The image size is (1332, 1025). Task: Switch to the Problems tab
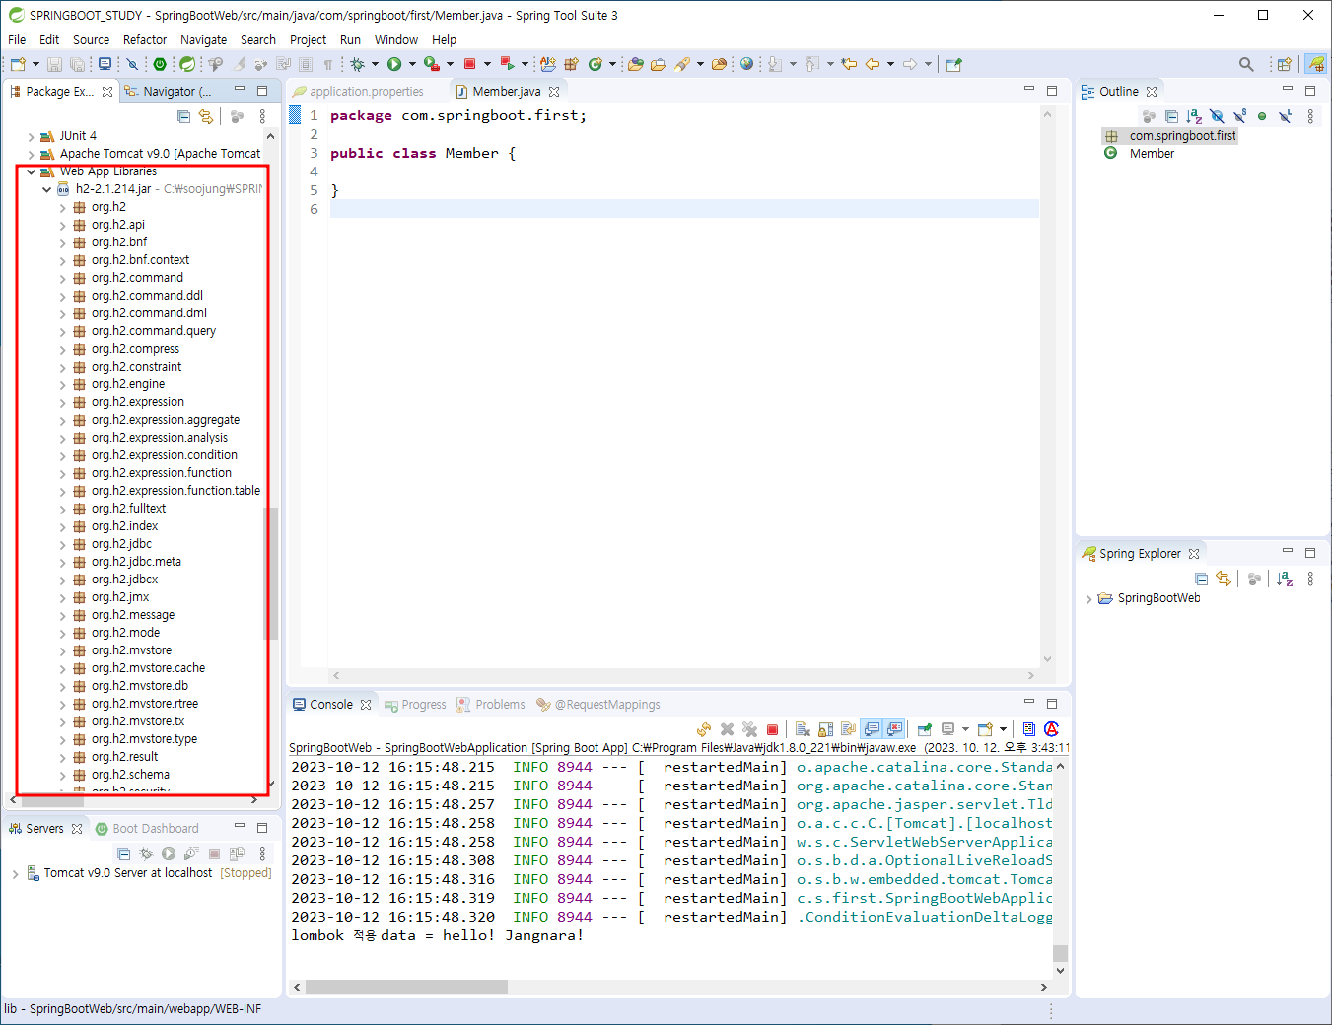491,705
